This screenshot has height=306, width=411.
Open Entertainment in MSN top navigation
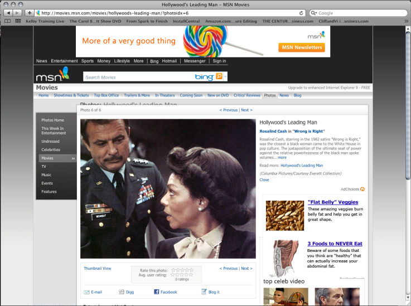click(64, 61)
